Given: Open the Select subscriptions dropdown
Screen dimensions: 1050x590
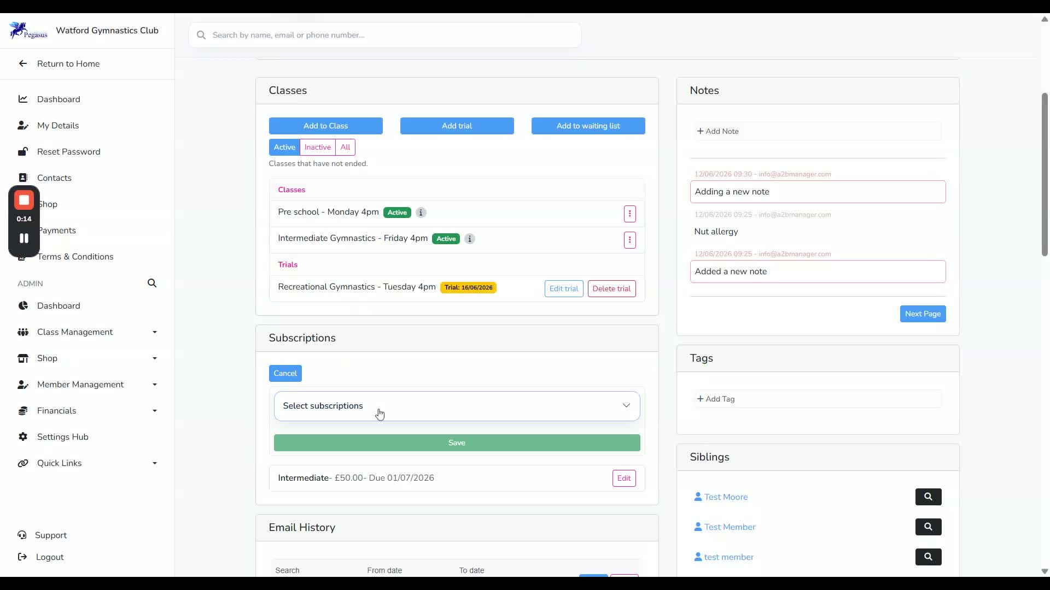Looking at the screenshot, I should [457, 406].
